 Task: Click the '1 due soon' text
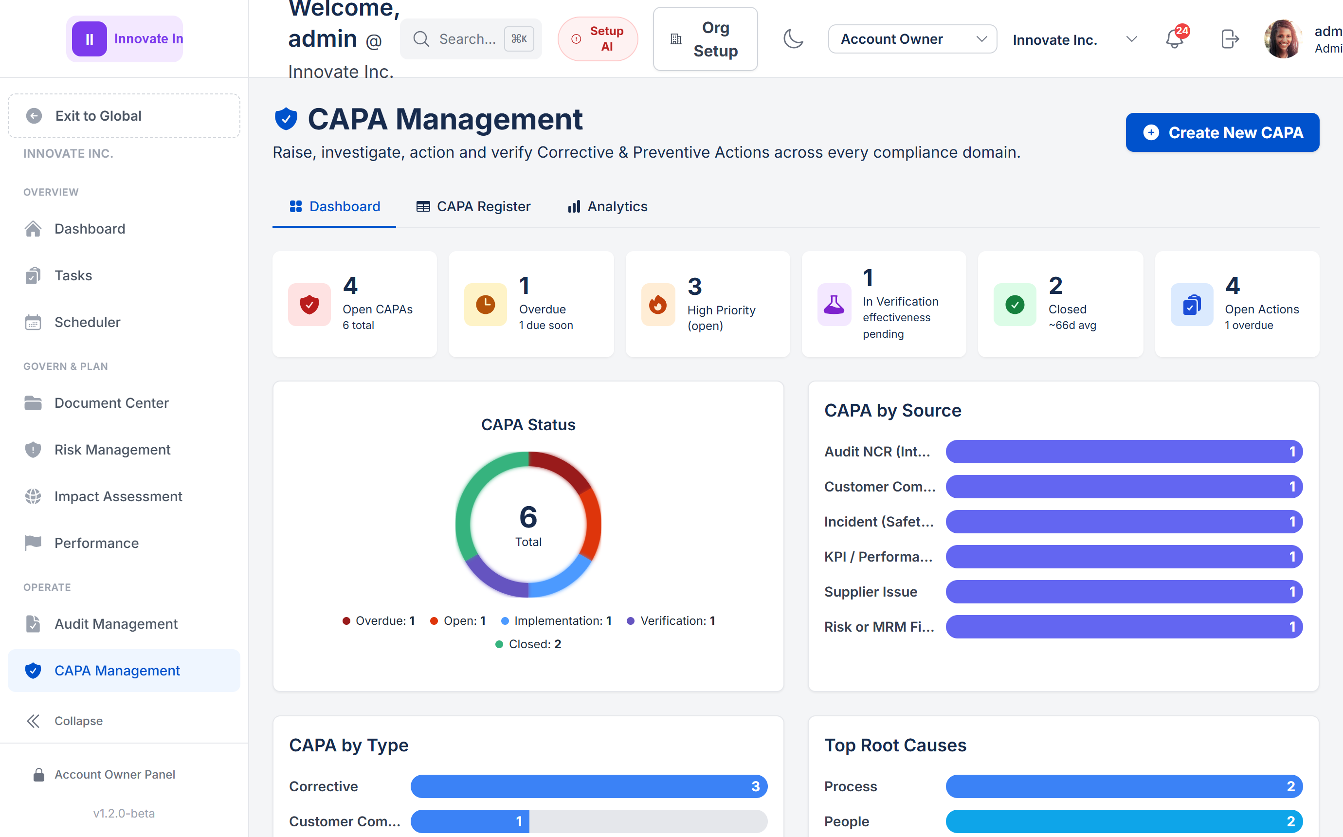545,326
